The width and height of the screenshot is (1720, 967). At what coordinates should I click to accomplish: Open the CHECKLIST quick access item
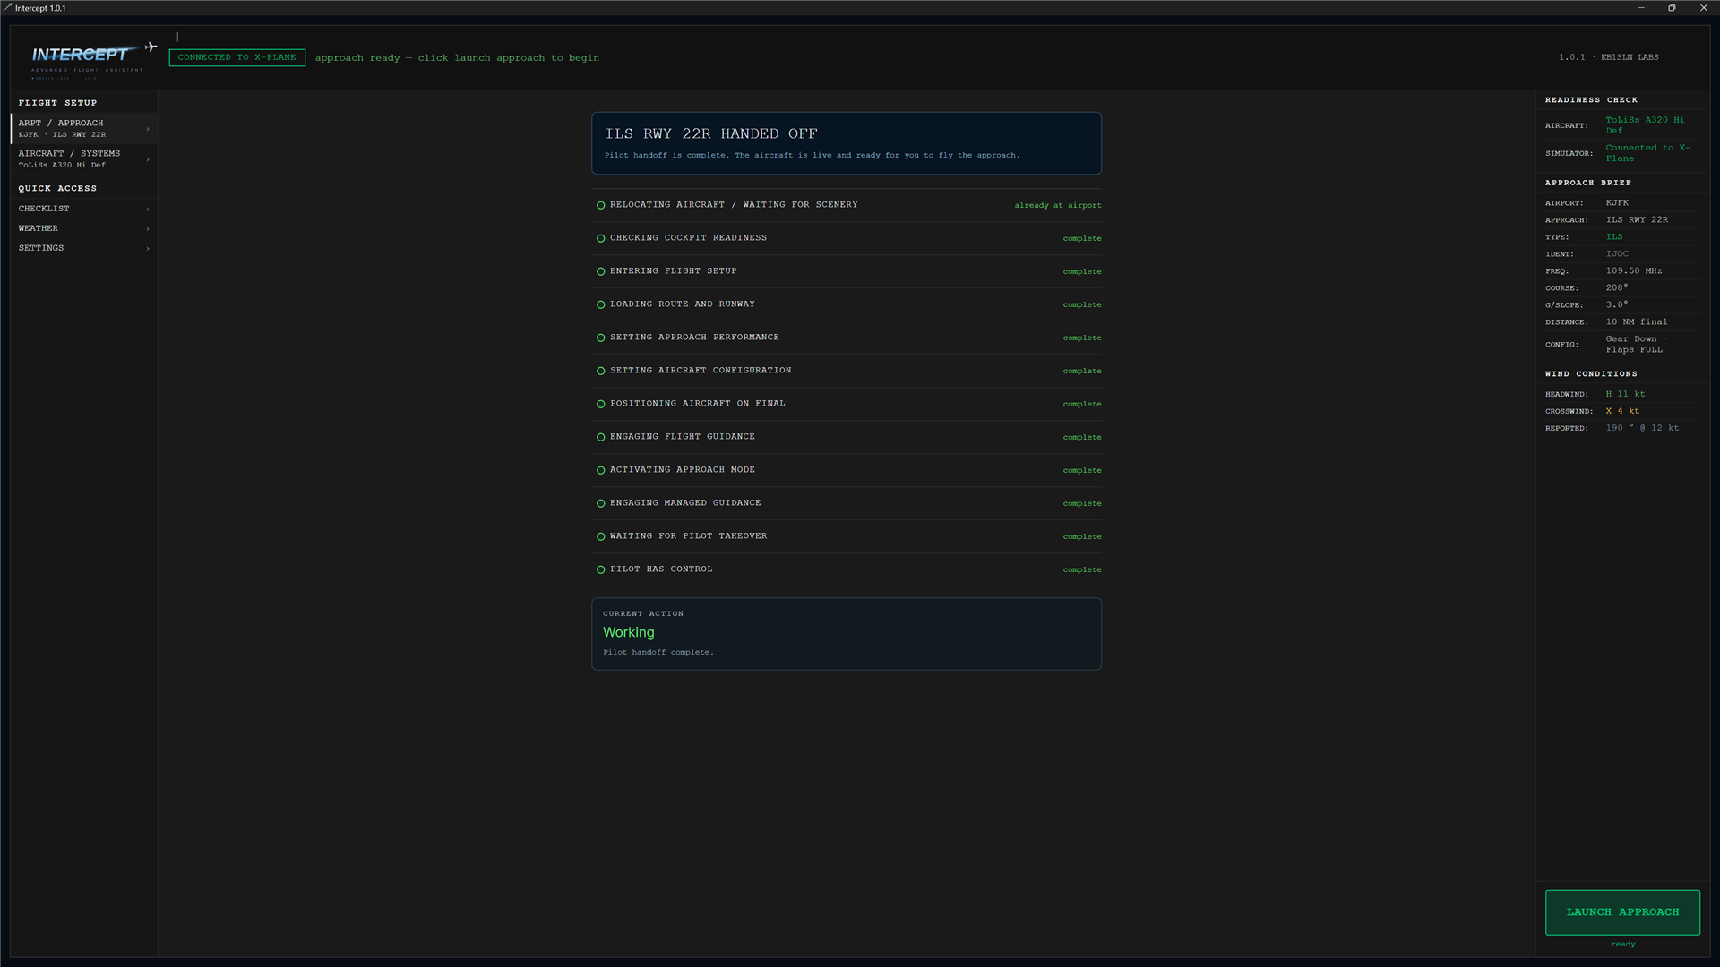click(84, 209)
